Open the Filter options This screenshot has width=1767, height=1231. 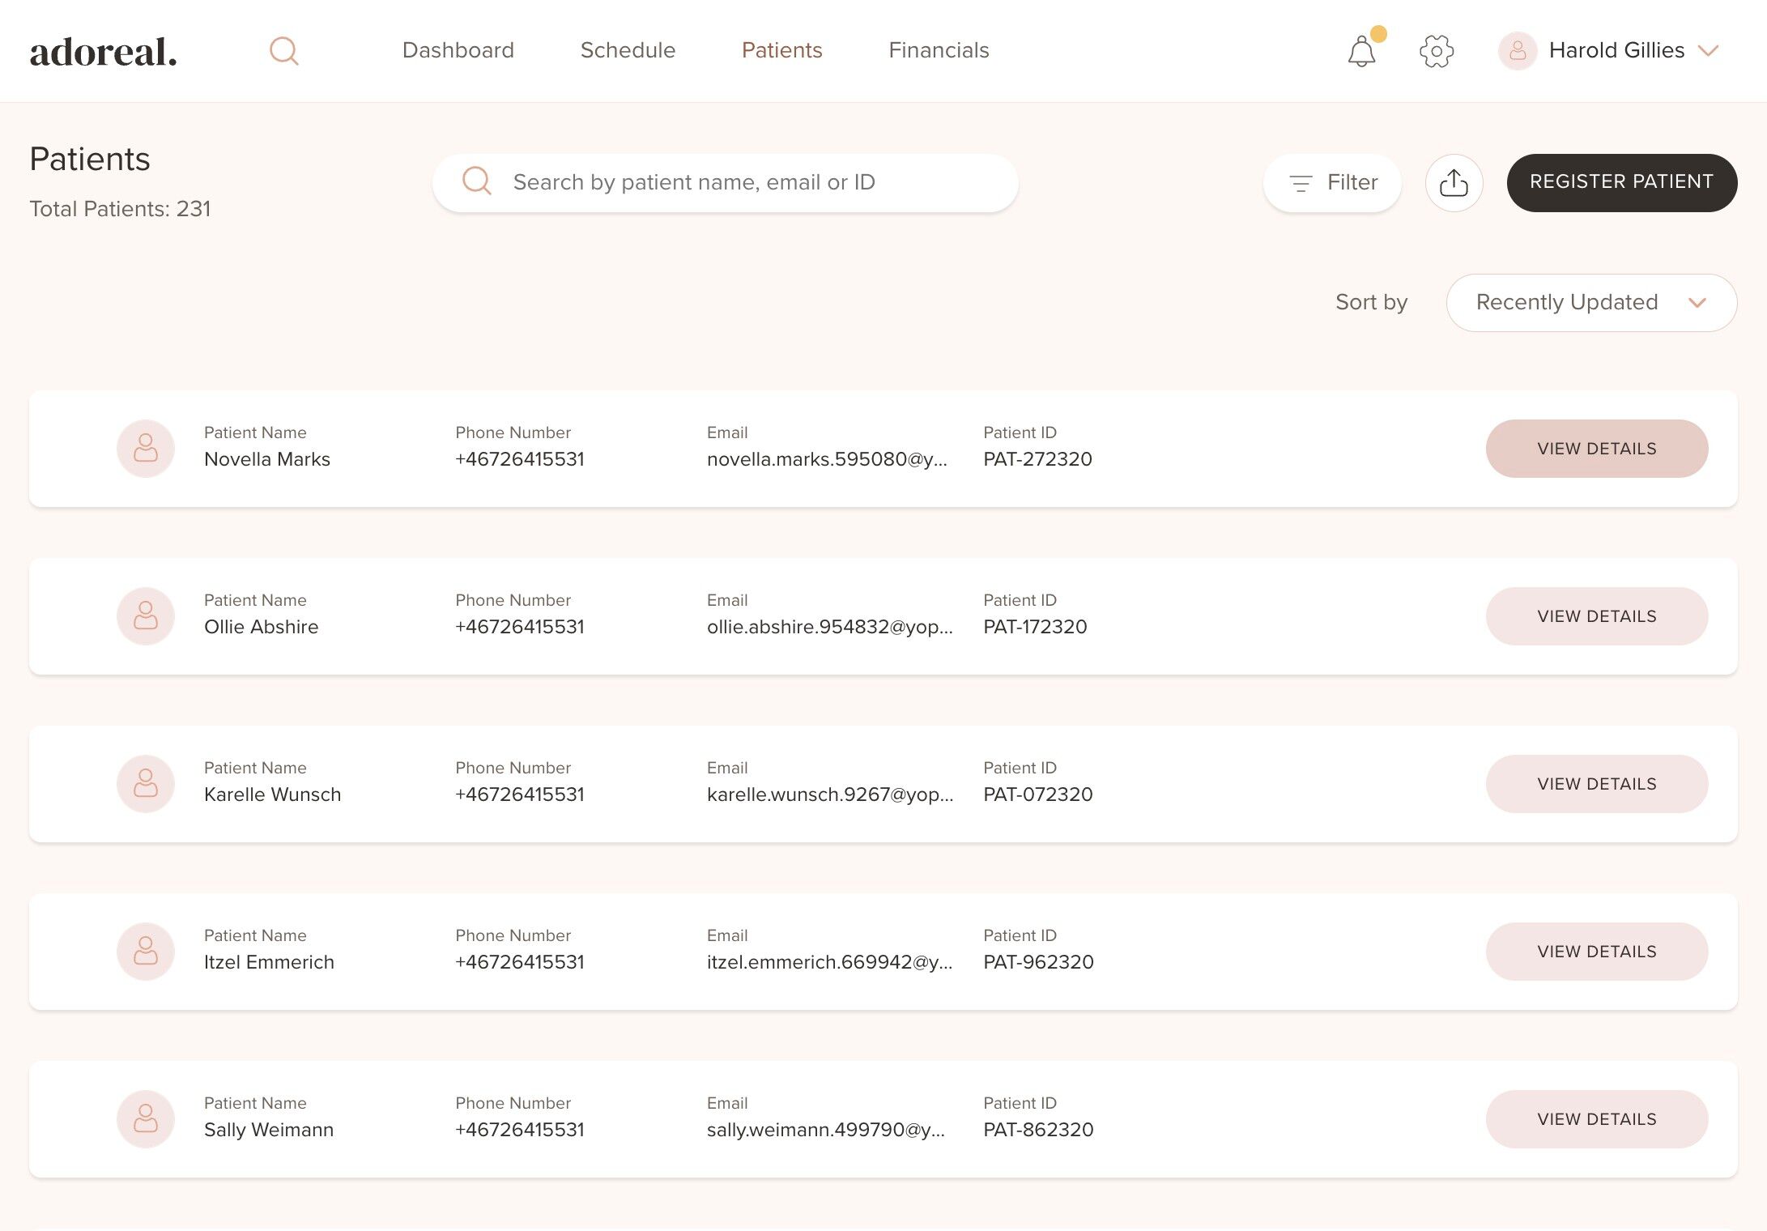pyautogui.click(x=1332, y=183)
